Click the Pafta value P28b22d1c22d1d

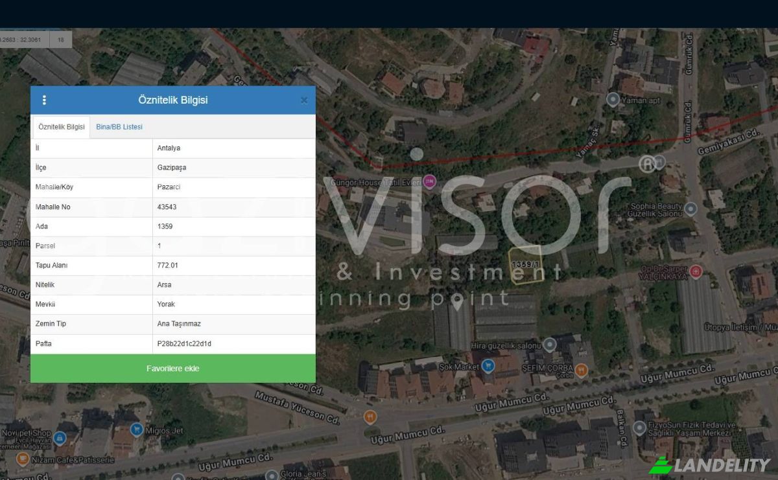coord(184,343)
